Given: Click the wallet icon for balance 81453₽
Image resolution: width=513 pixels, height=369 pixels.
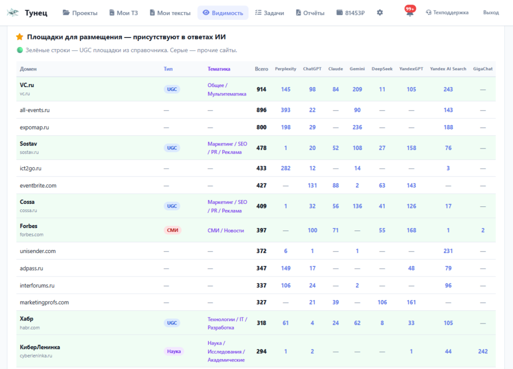Looking at the screenshot, I should (340, 12).
